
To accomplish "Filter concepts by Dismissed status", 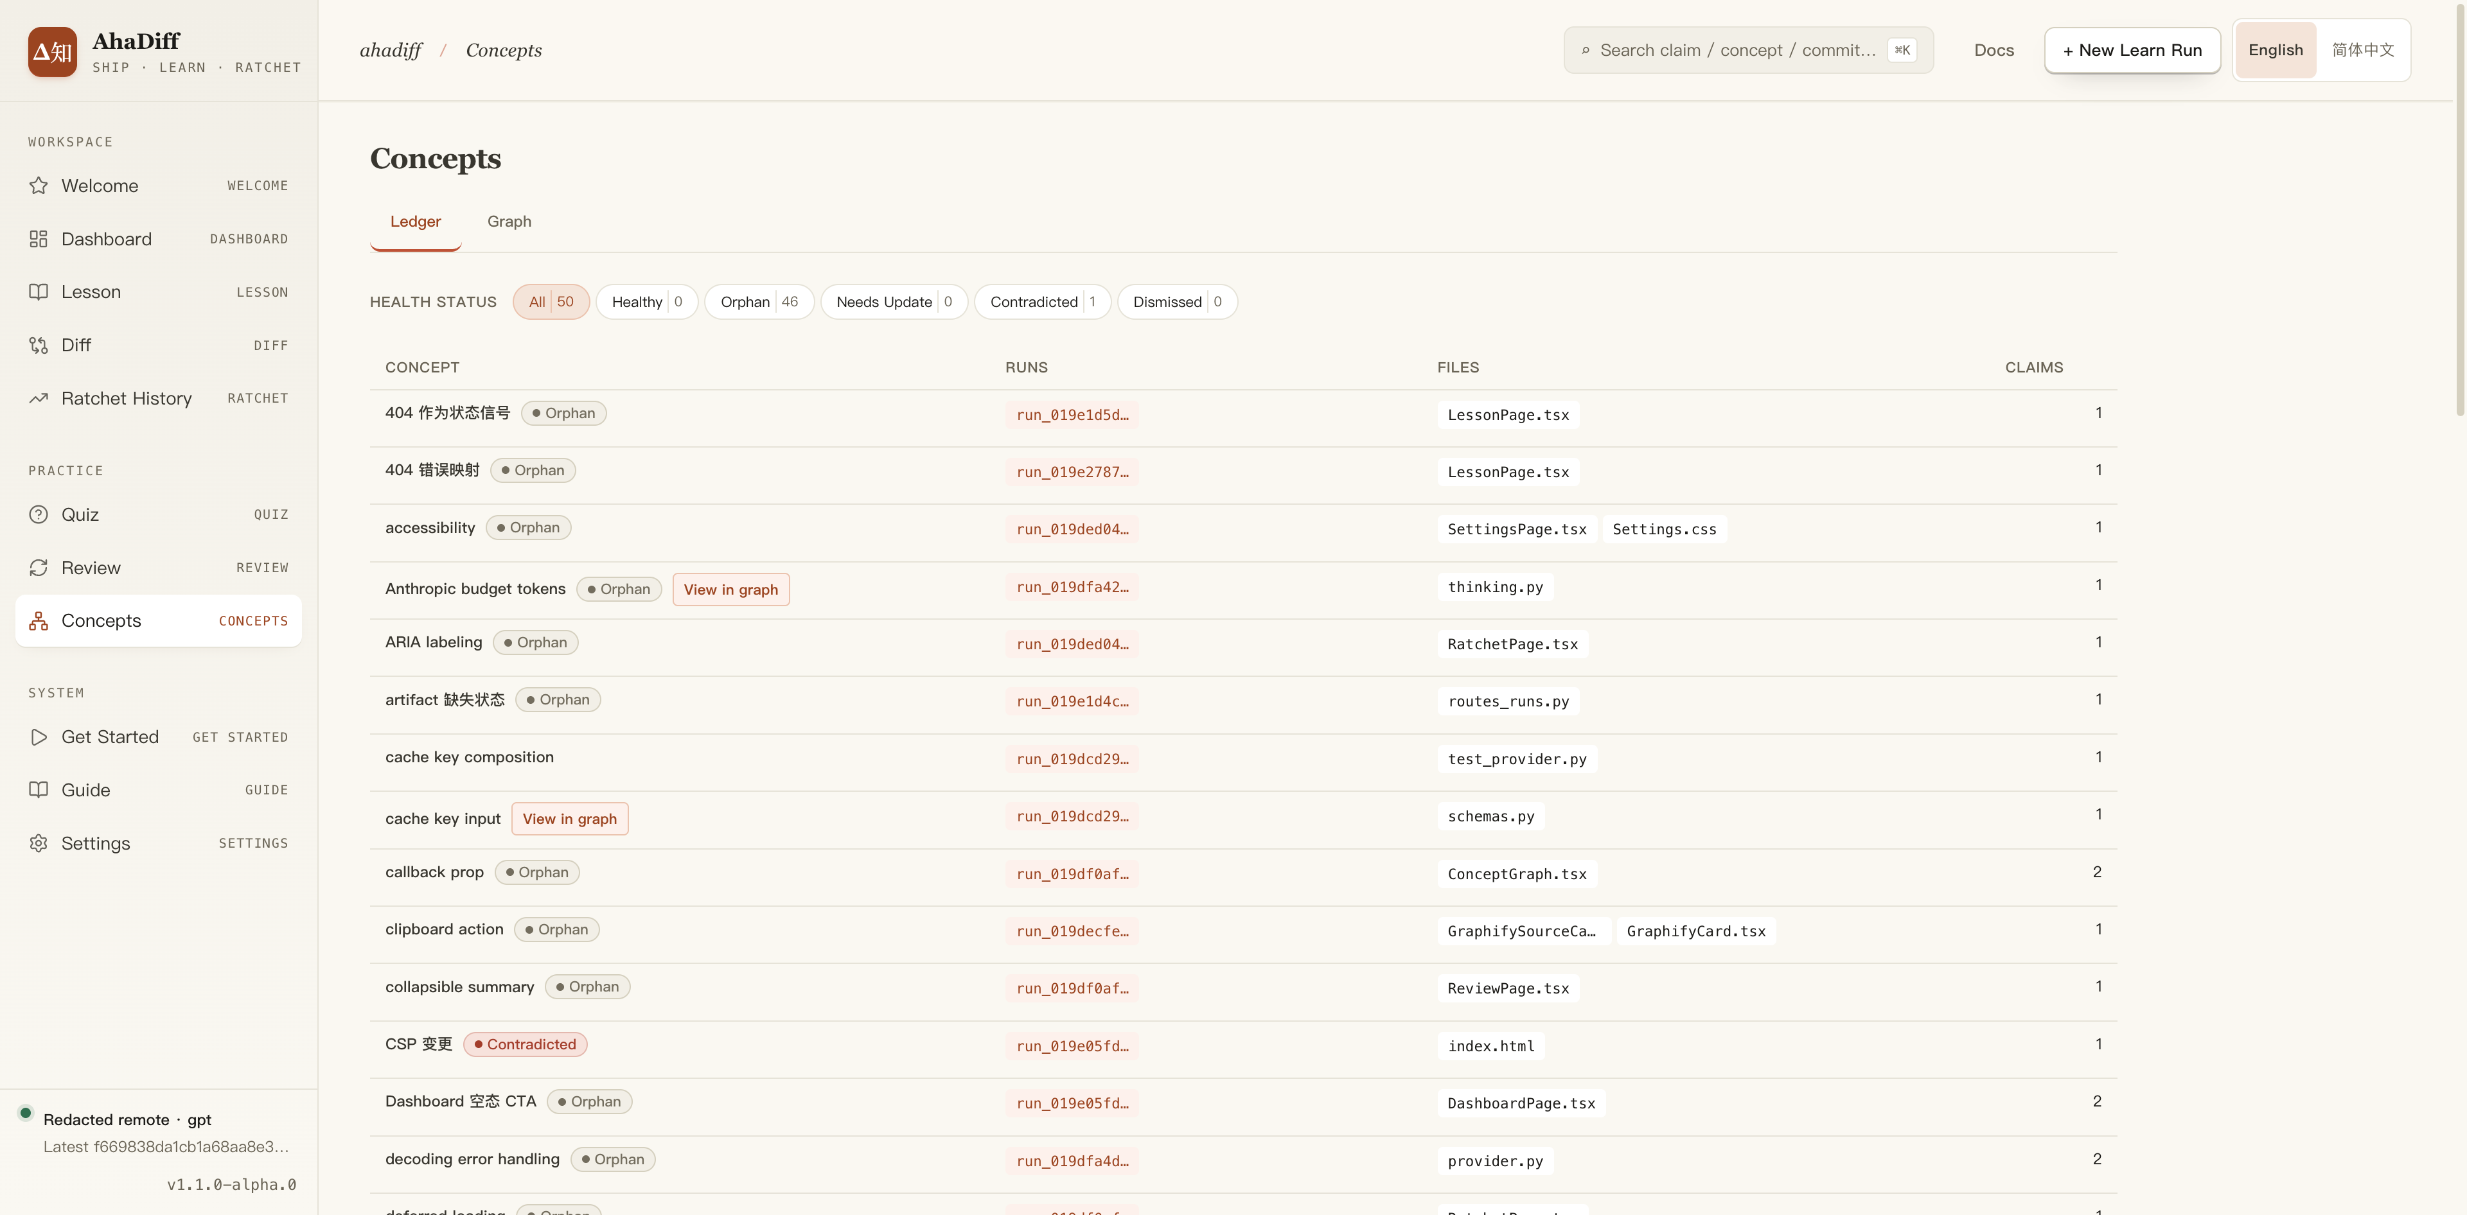I will point(1177,302).
